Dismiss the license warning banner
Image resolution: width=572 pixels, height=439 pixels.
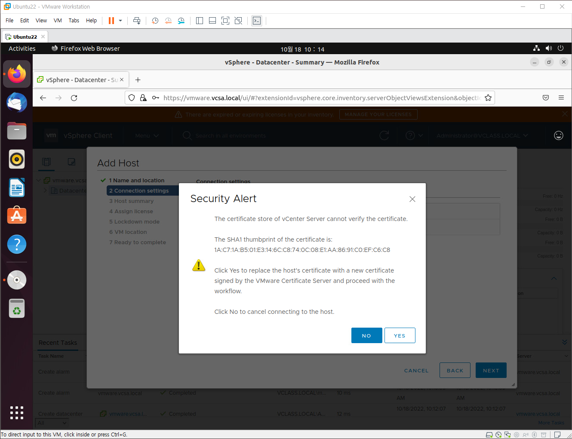pos(565,114)
